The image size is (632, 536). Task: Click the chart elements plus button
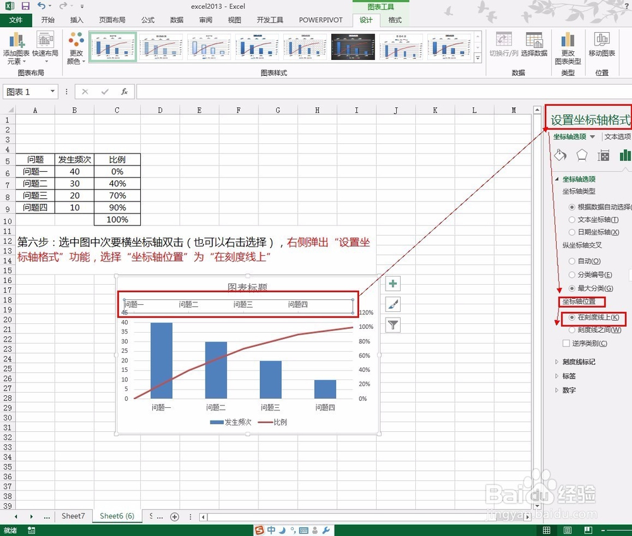pos(393,283)
